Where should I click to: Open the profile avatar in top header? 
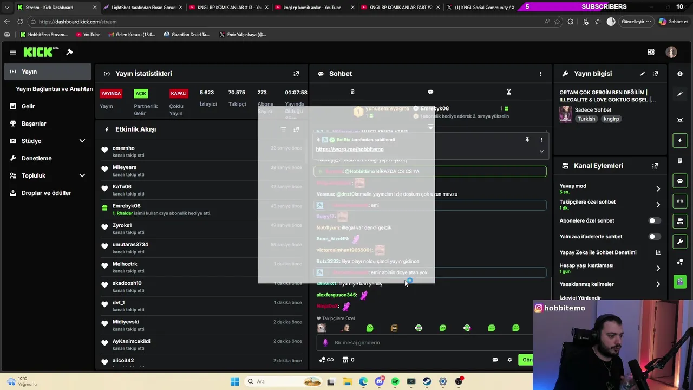[x=671, y=52]
